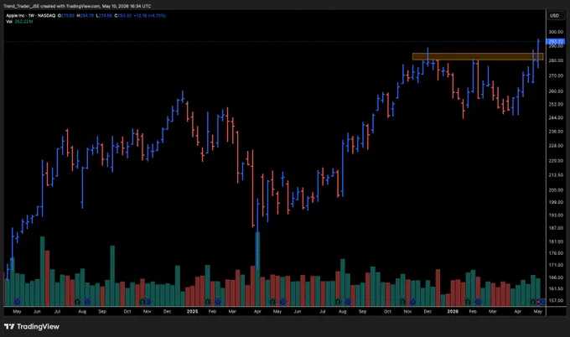Click the November 2024 dividend marker
570x337 pixels.
[148, 302]
